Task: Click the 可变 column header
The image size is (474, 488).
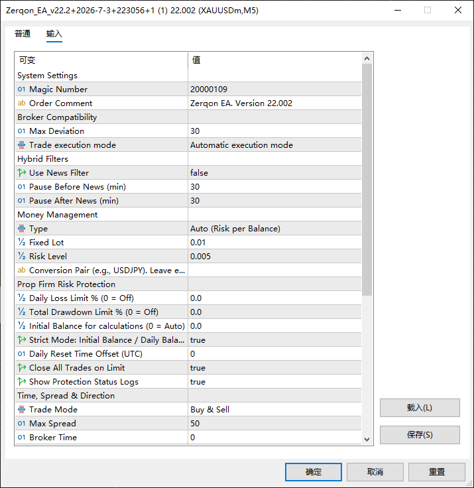Action: click(101, 60)
